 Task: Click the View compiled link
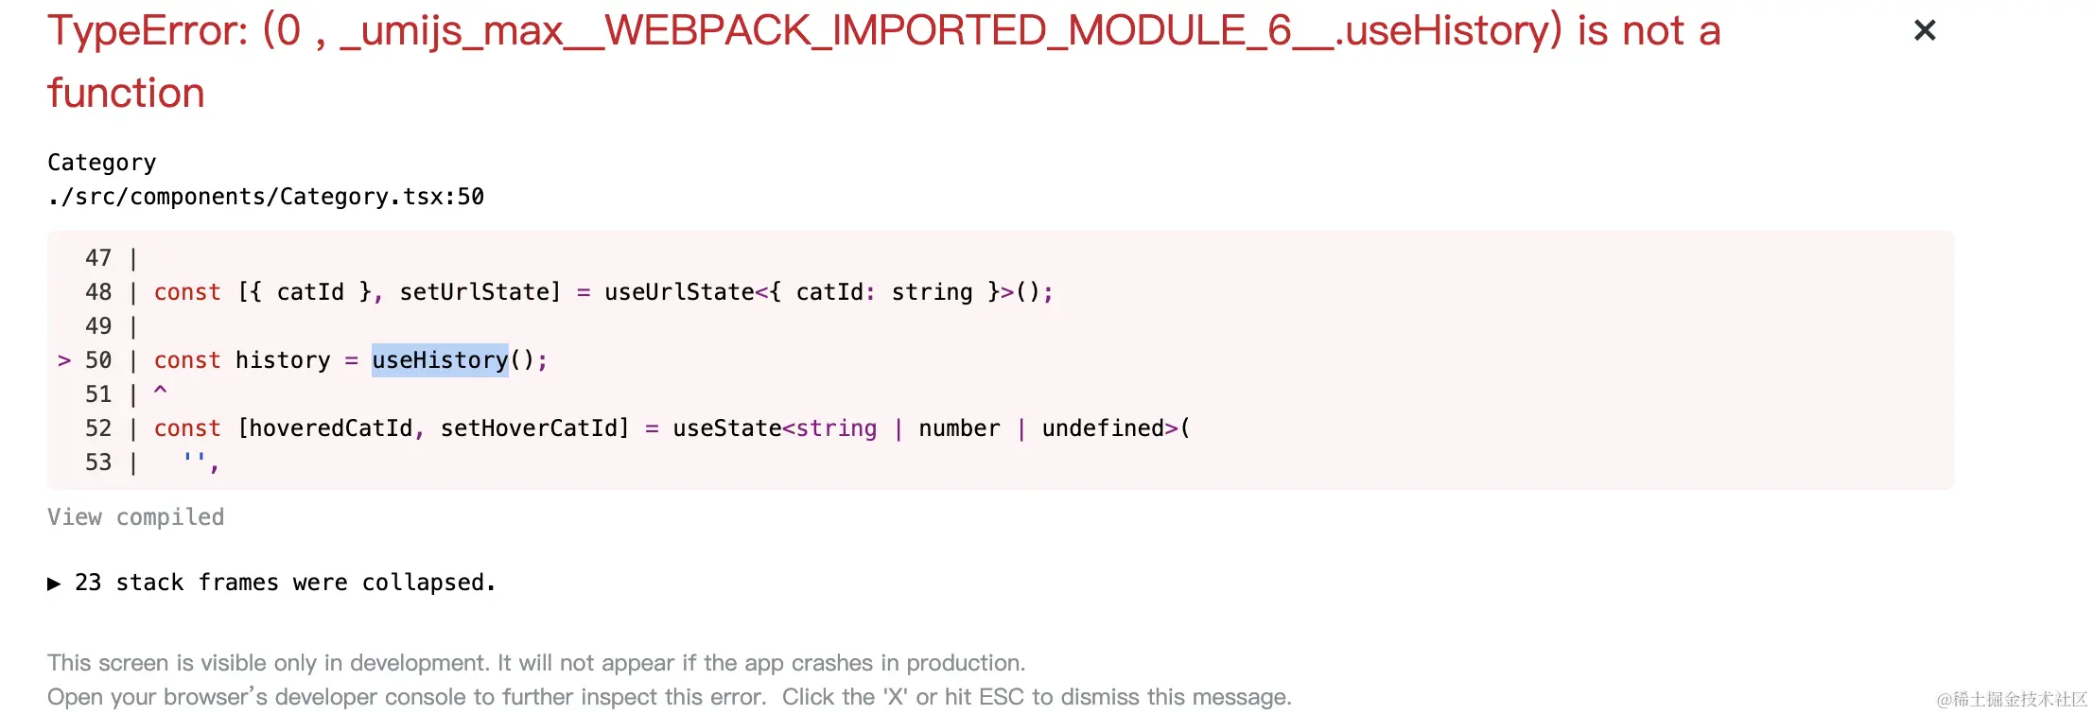[x=135, y=517]
